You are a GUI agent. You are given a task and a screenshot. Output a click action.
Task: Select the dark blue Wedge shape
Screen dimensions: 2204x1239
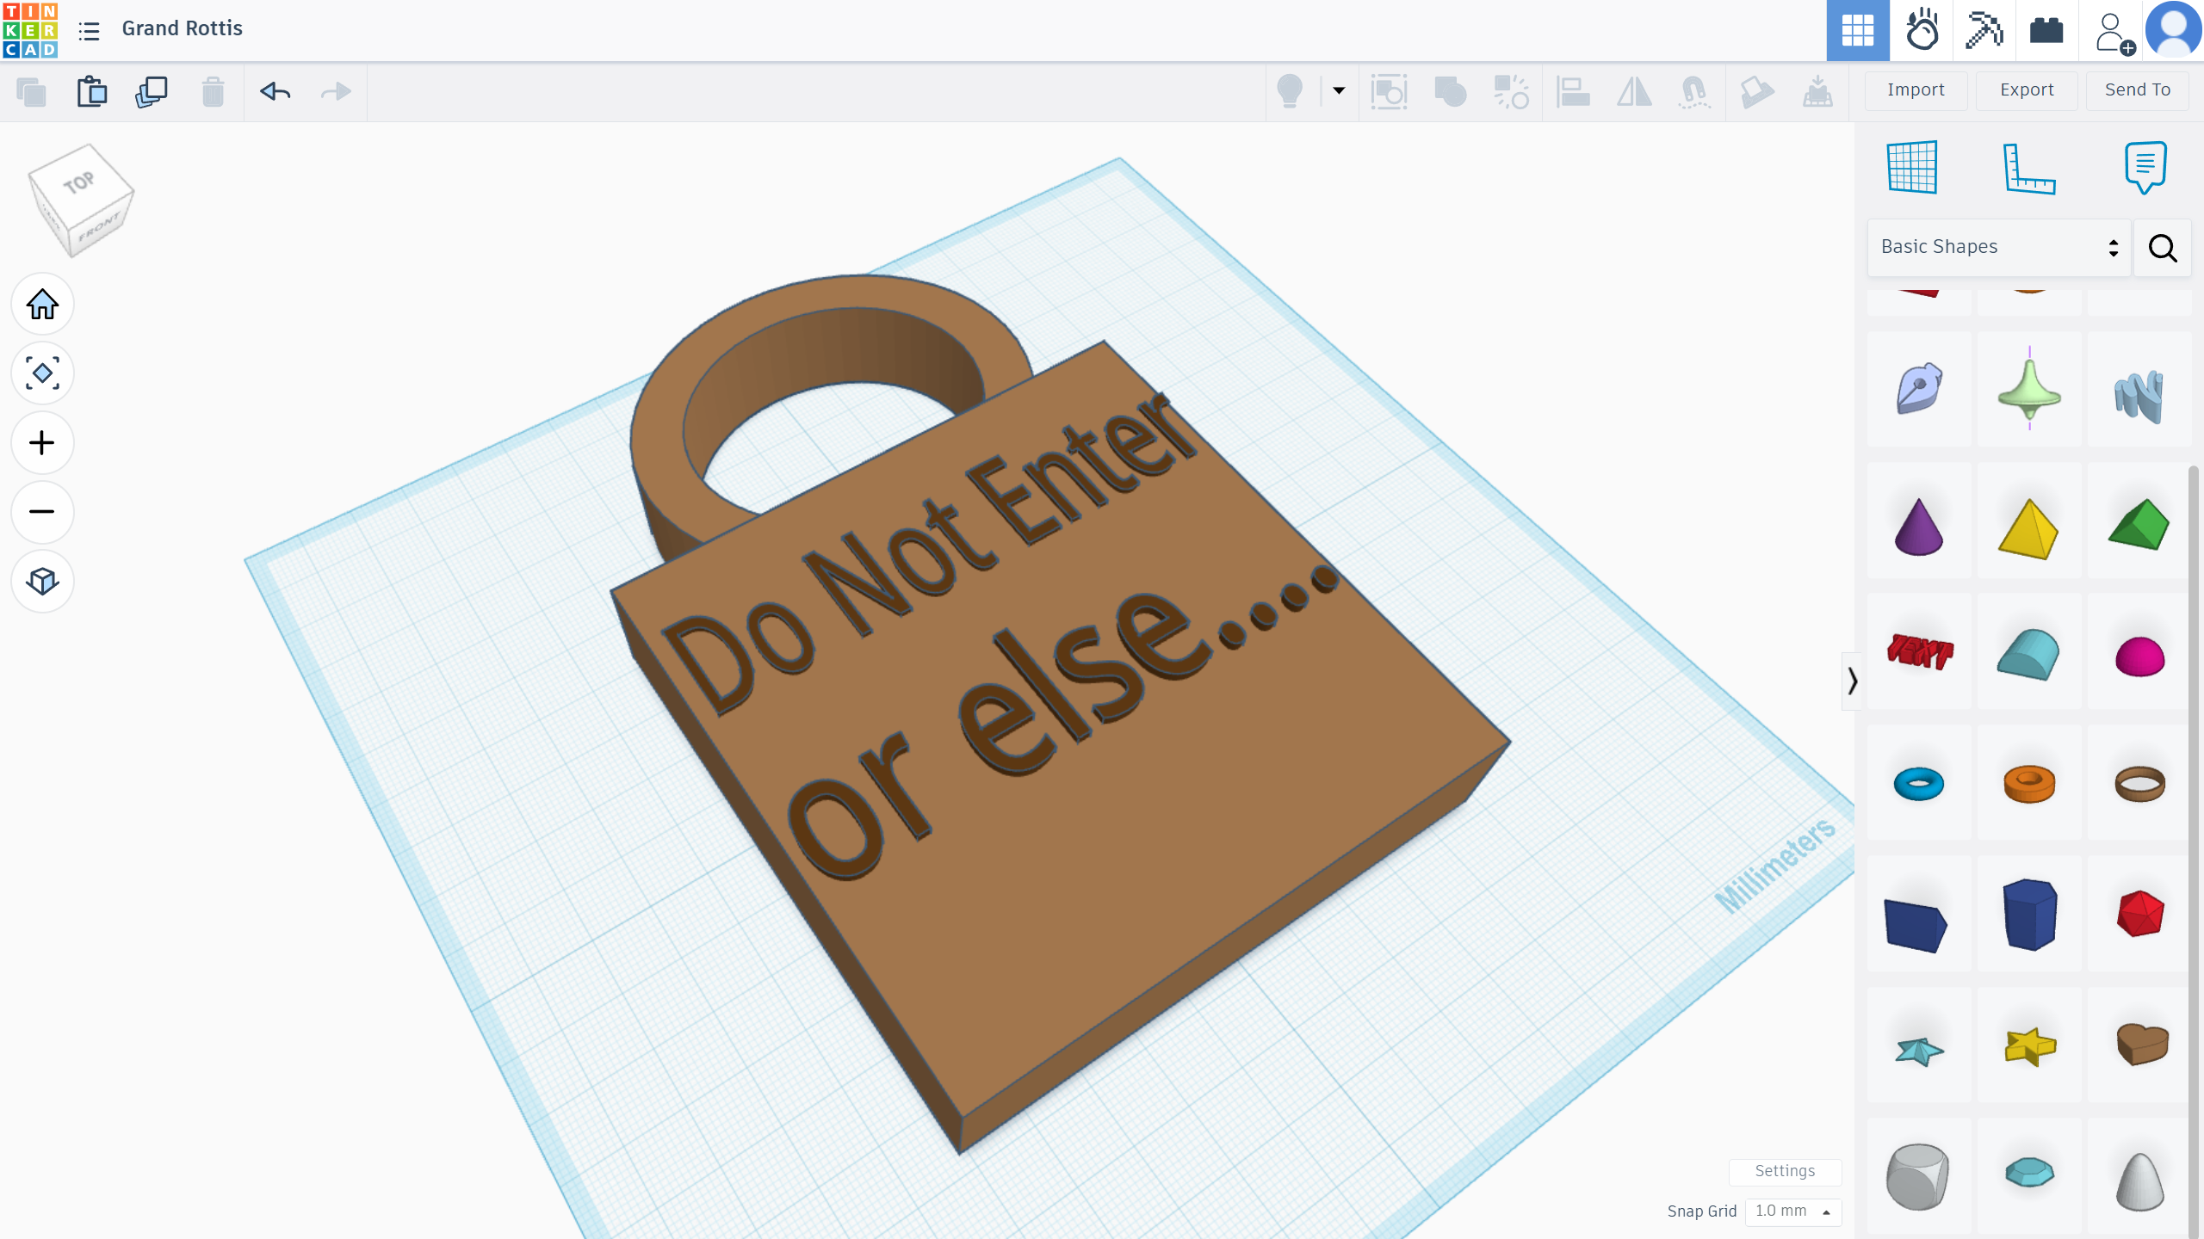[1919, 915]
